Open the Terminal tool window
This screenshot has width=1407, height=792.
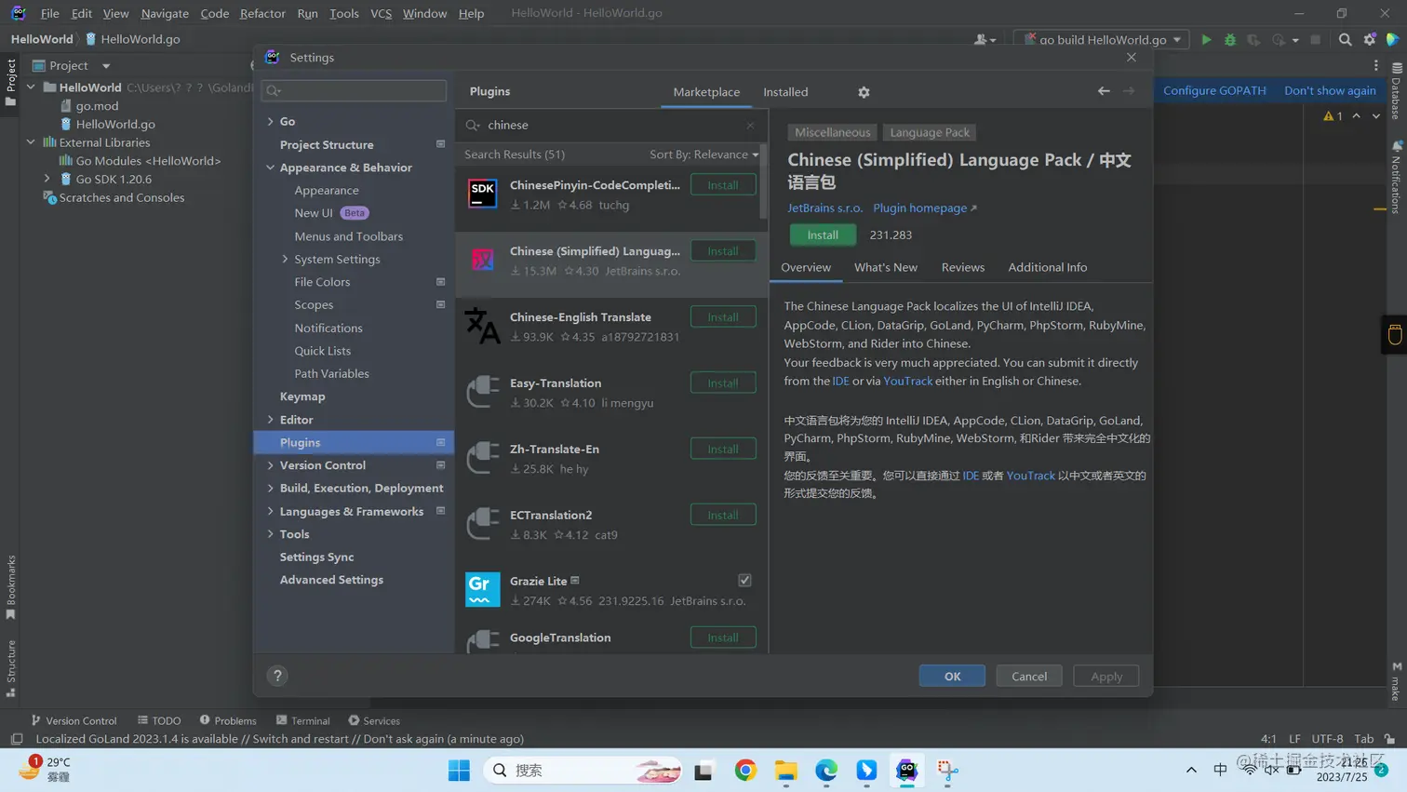tap(303, 720)
